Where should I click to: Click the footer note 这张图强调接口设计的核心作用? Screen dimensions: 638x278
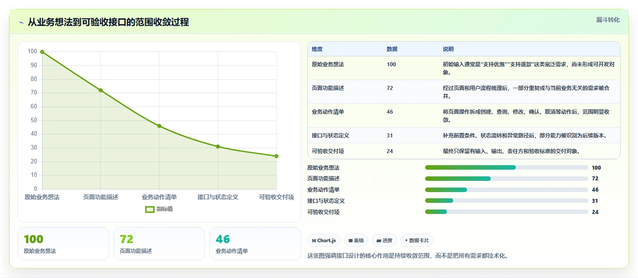point(408,256)
